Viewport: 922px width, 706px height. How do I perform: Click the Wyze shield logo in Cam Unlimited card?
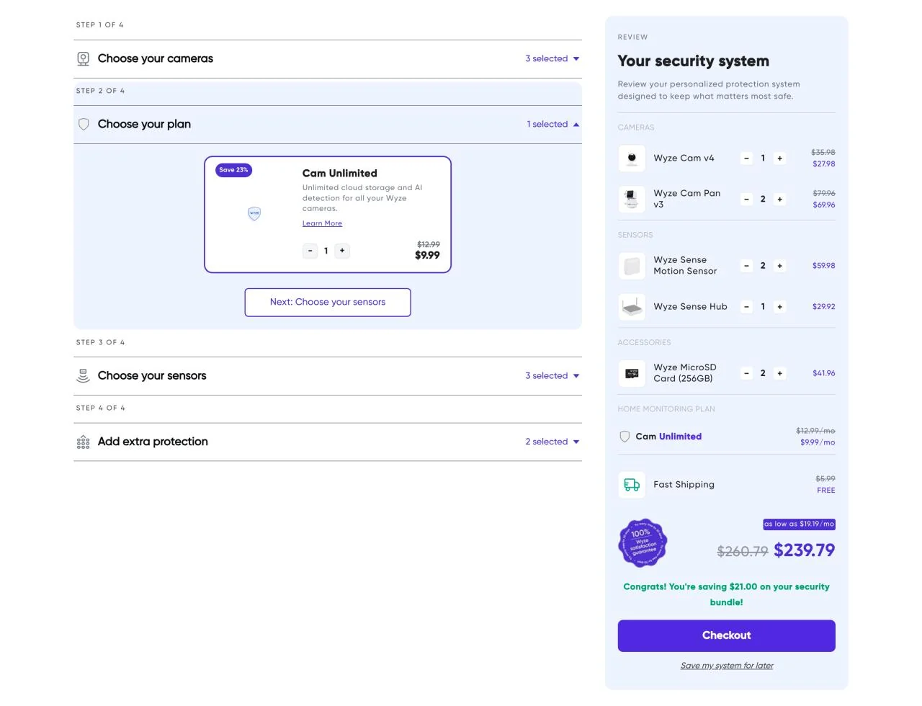pyautogui.click(x=254, y=213)
